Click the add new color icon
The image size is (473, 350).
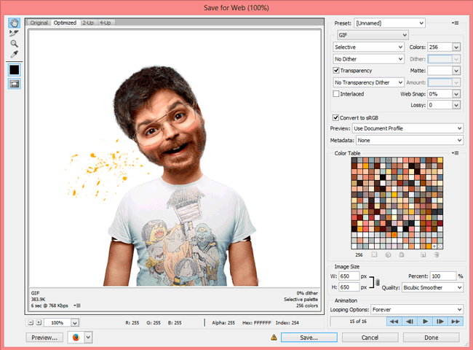424,254
